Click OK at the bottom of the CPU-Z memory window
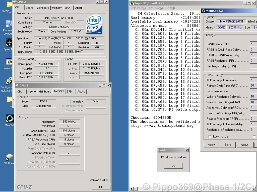The height and width of the screenshot is (192, 257). click(x=101, y=187)
